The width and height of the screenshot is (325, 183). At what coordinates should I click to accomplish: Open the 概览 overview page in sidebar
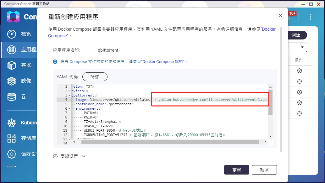[x=19, y=34]
